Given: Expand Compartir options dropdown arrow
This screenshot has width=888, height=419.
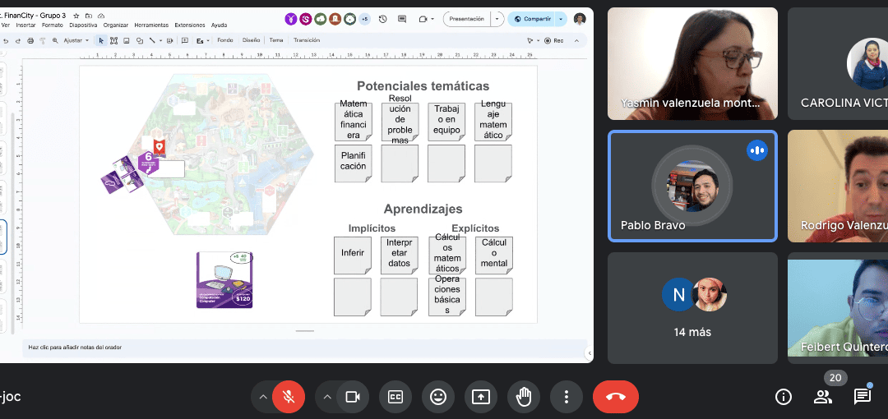Looking at the screenshot, I should pyautogui.click(x=561, y=19).
